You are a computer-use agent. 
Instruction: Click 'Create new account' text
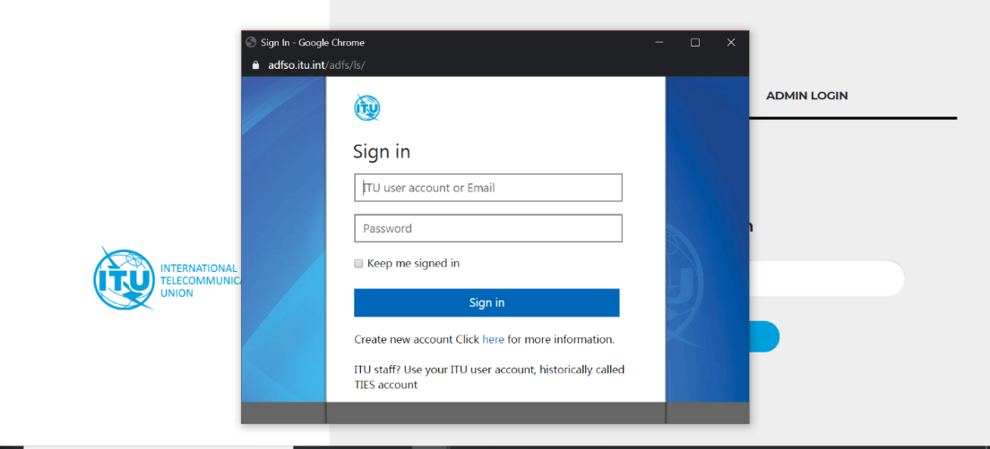pos(403,339)
